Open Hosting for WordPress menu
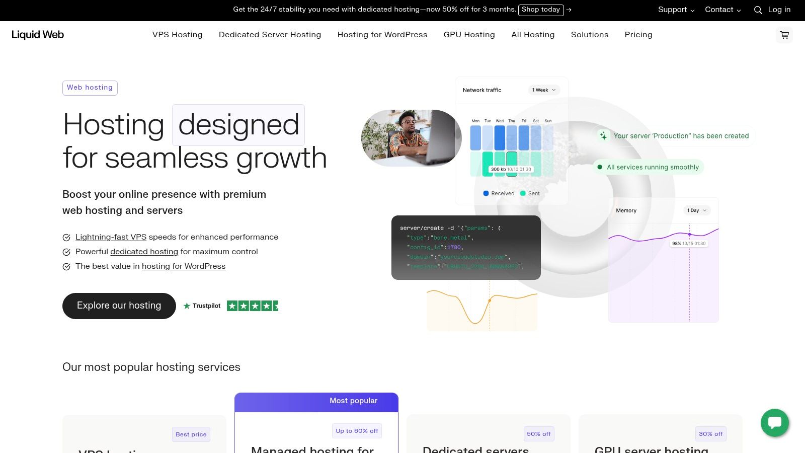Image resolution: width=805 pixels, height=453 pixels. coord(382,35)
